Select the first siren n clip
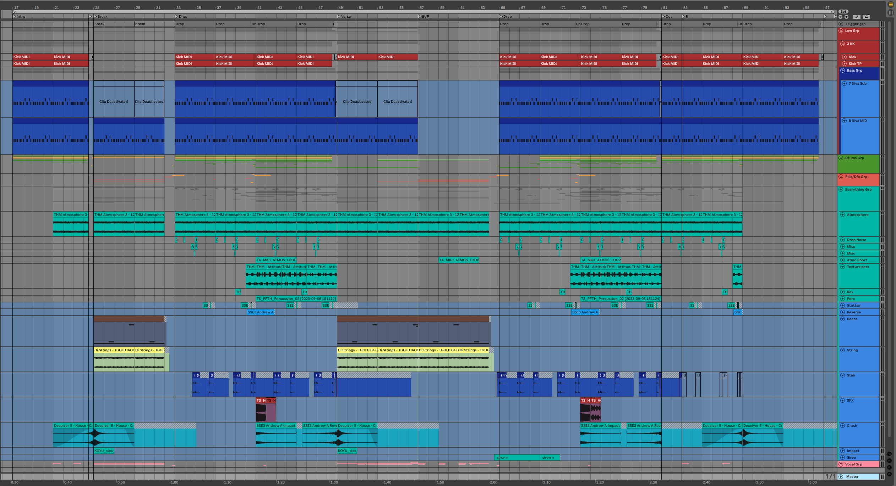Viewport: 896px width, 486px height. [517, 458]
